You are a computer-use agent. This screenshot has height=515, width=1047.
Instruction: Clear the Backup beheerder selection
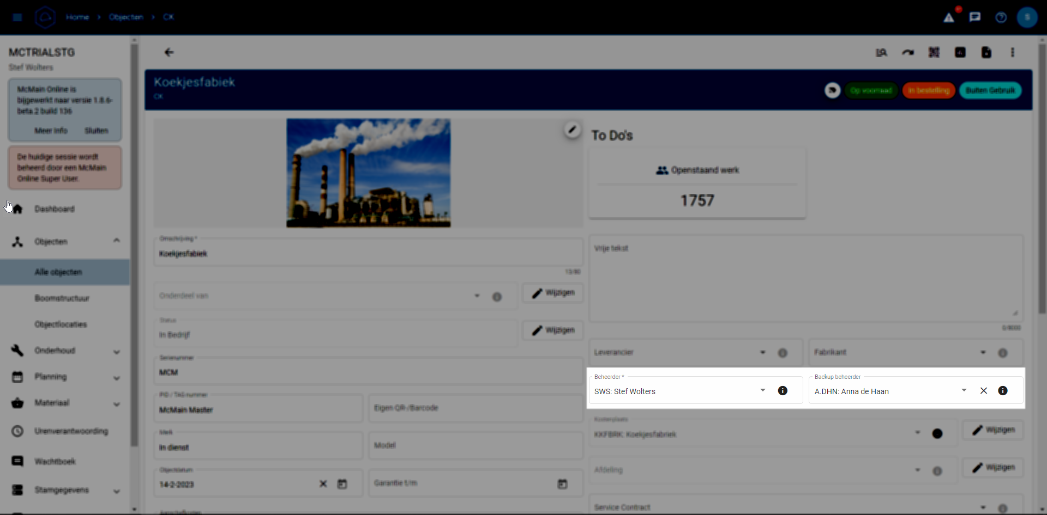[x=983, y=391]
